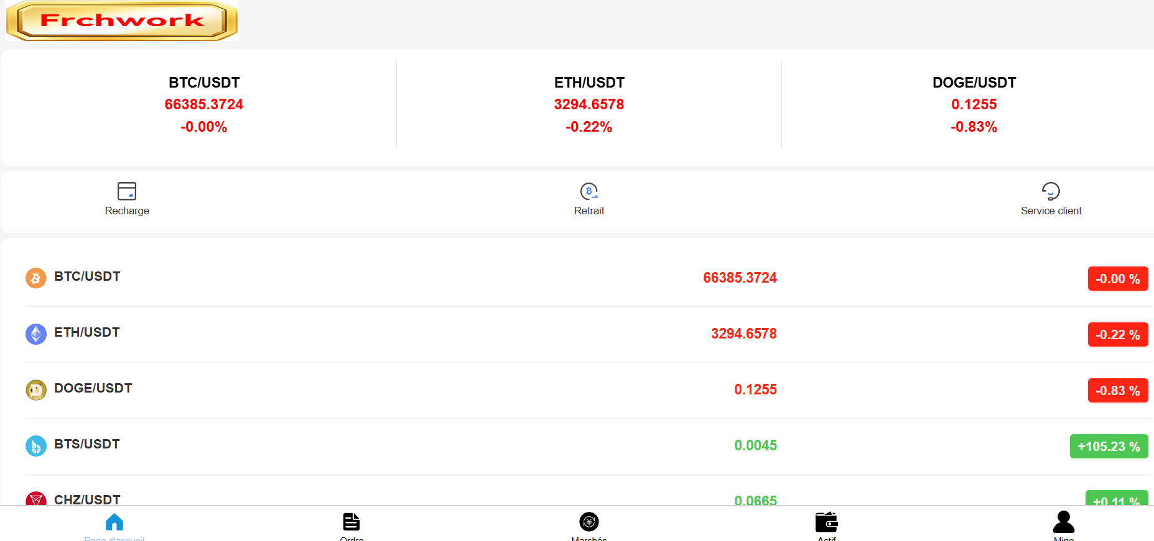Image resolution: width=1154 pixels, height=541 pixels.
Task: Click -0.83% under top DOGE/USDT card
Action: point(974,127)
